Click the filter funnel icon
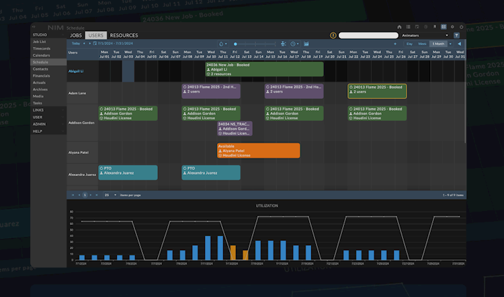 [456, 36]
